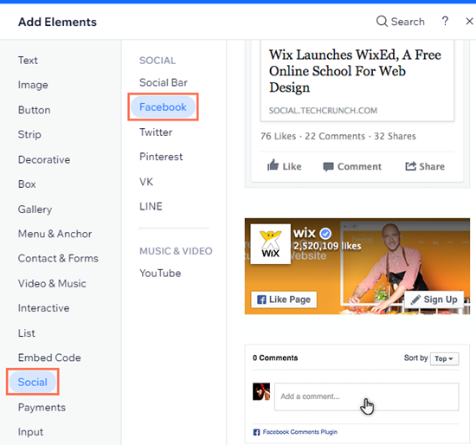
Task: Select the Image category
Action: 33,85
